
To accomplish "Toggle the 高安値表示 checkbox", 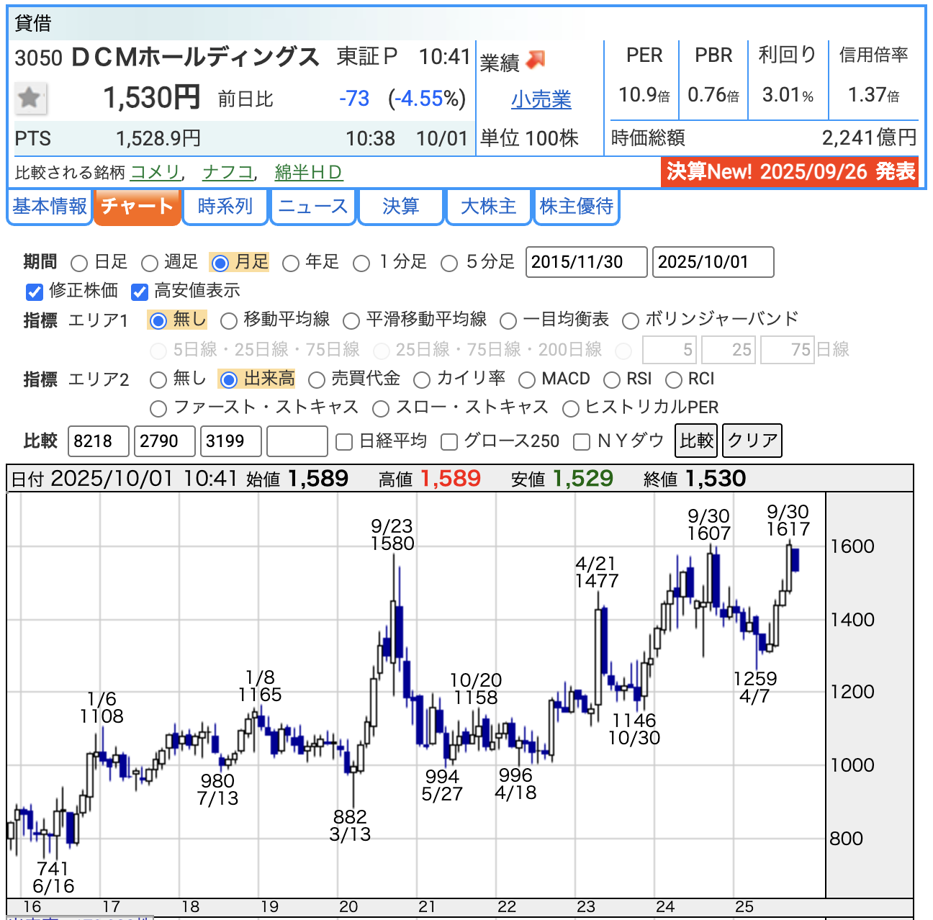I will 140,292.
